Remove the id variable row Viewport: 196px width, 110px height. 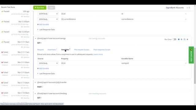click(186, 14)
